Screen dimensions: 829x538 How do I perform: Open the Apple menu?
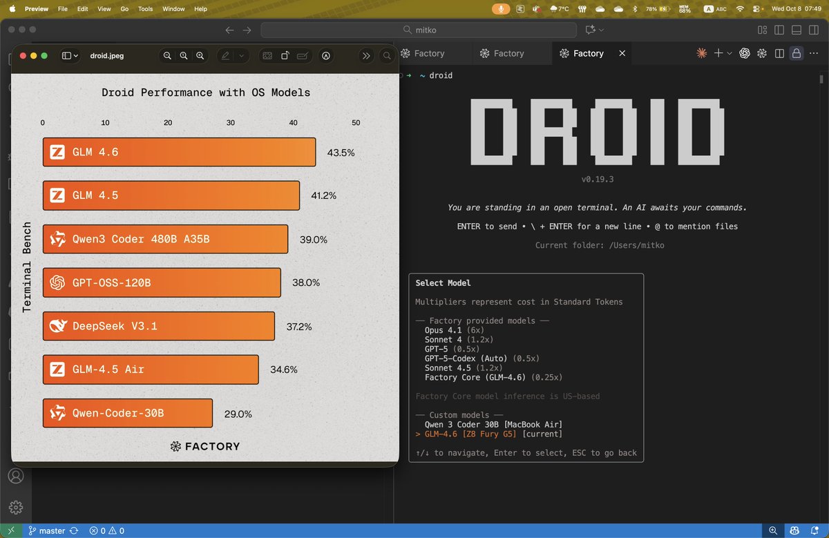(12, 9)
